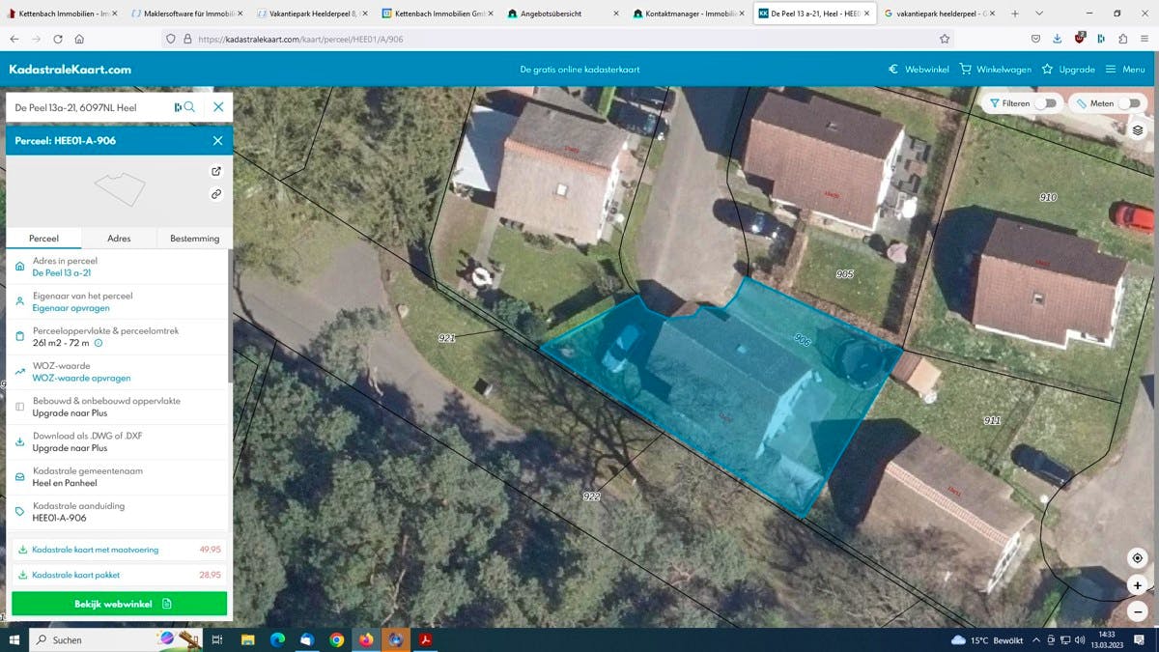Copy parcel link via chain icon
The width and height of the screenshot is (1159, 652).
click(x=216, y=194)
